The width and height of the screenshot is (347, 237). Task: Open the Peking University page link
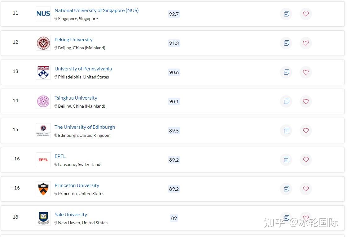pyautogui.click(x=73, y=39)
